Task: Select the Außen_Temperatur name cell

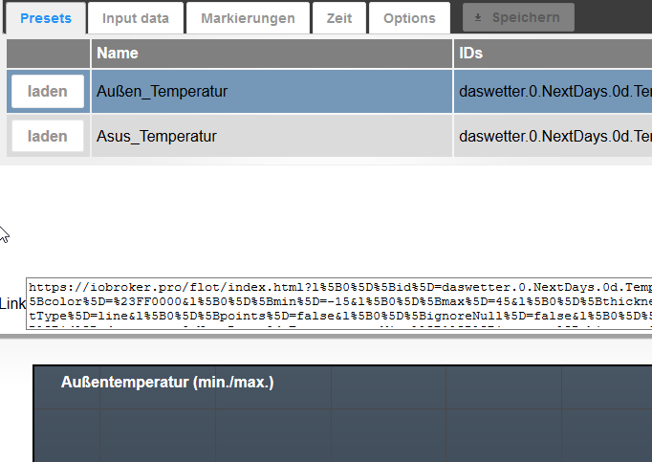Action: 272,92
